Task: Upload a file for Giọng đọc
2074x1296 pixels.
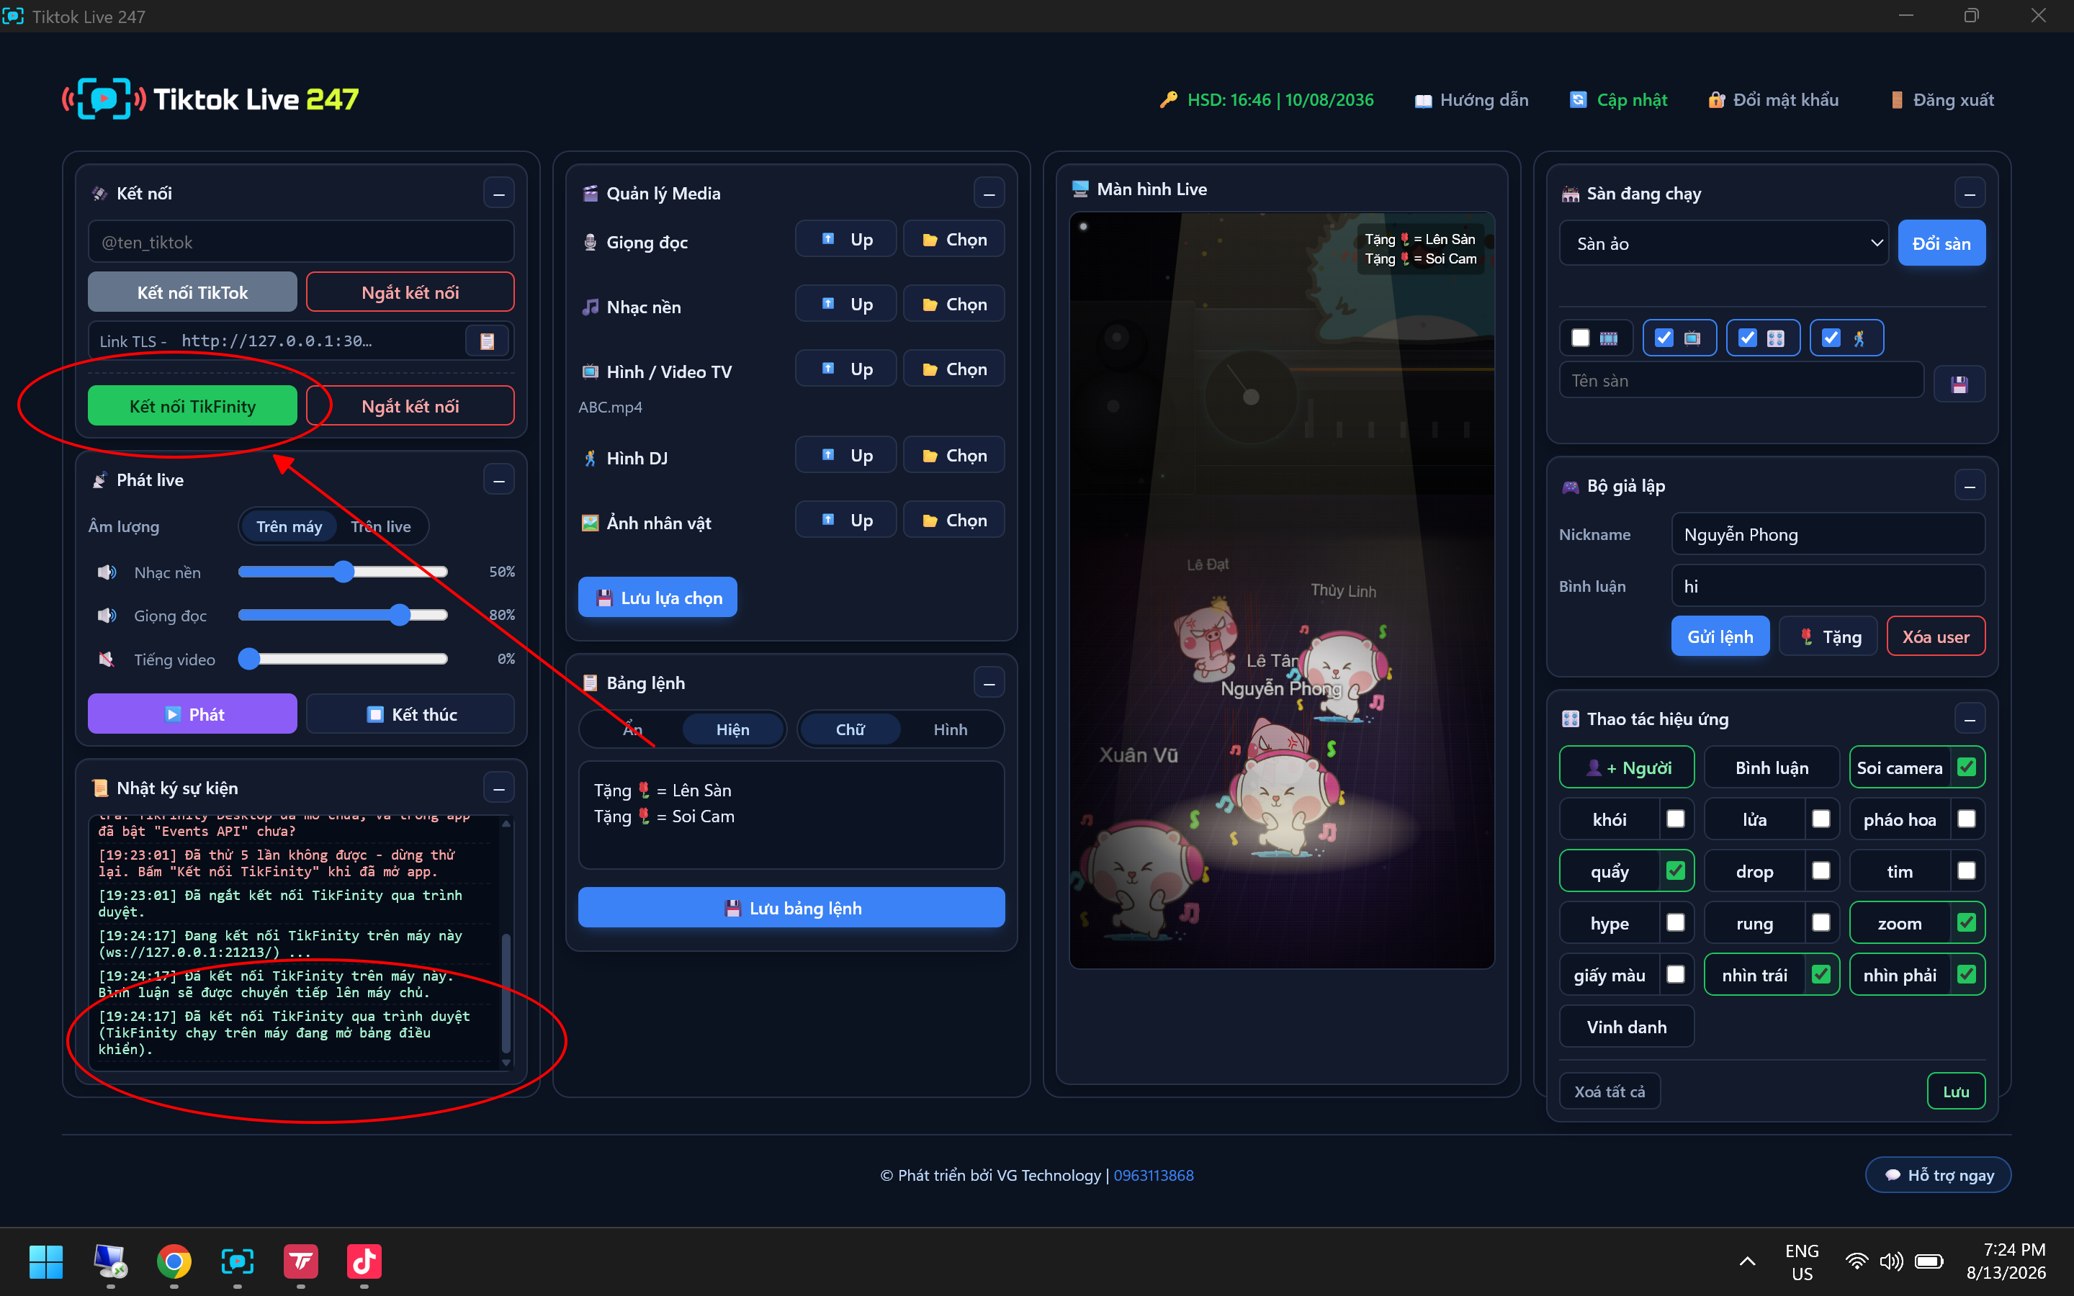Action: point(846,239)
